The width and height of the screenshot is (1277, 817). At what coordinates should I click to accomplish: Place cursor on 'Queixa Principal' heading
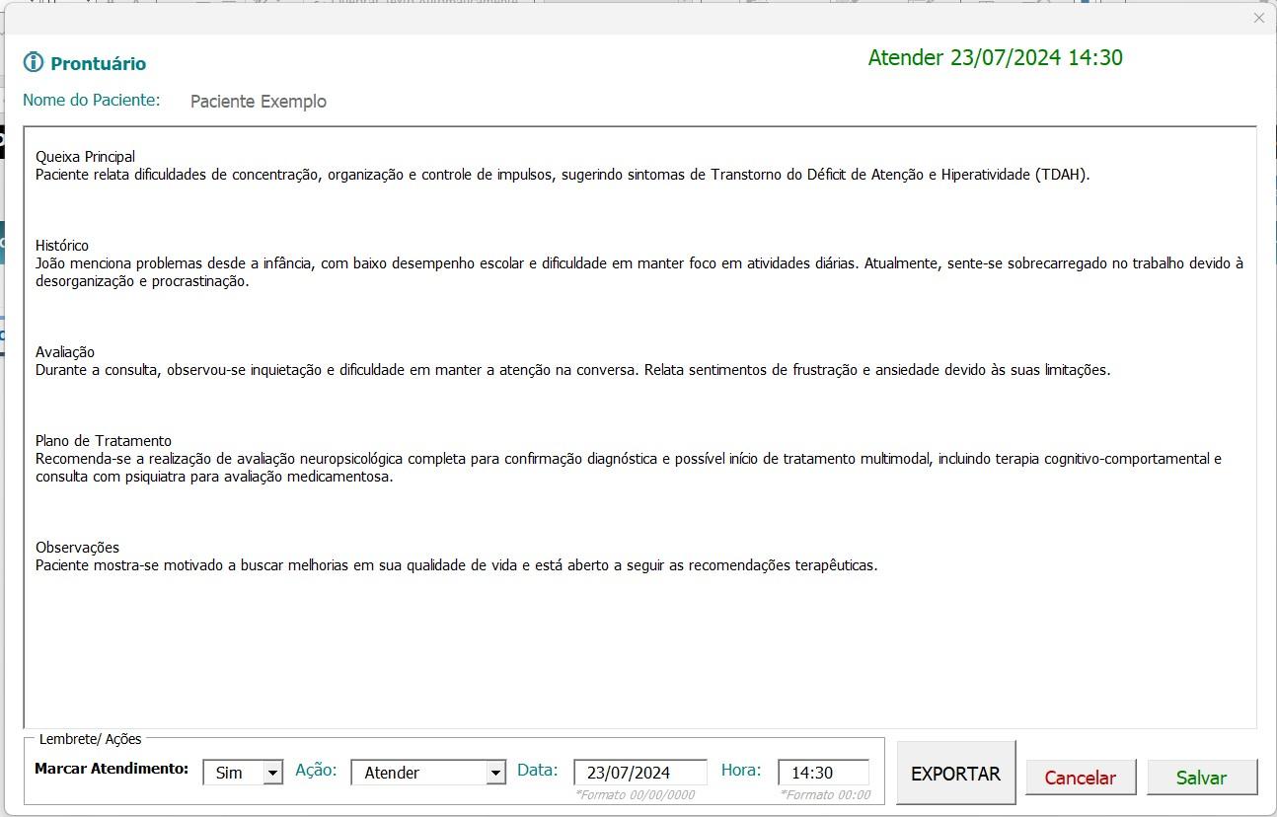(85, 157)
